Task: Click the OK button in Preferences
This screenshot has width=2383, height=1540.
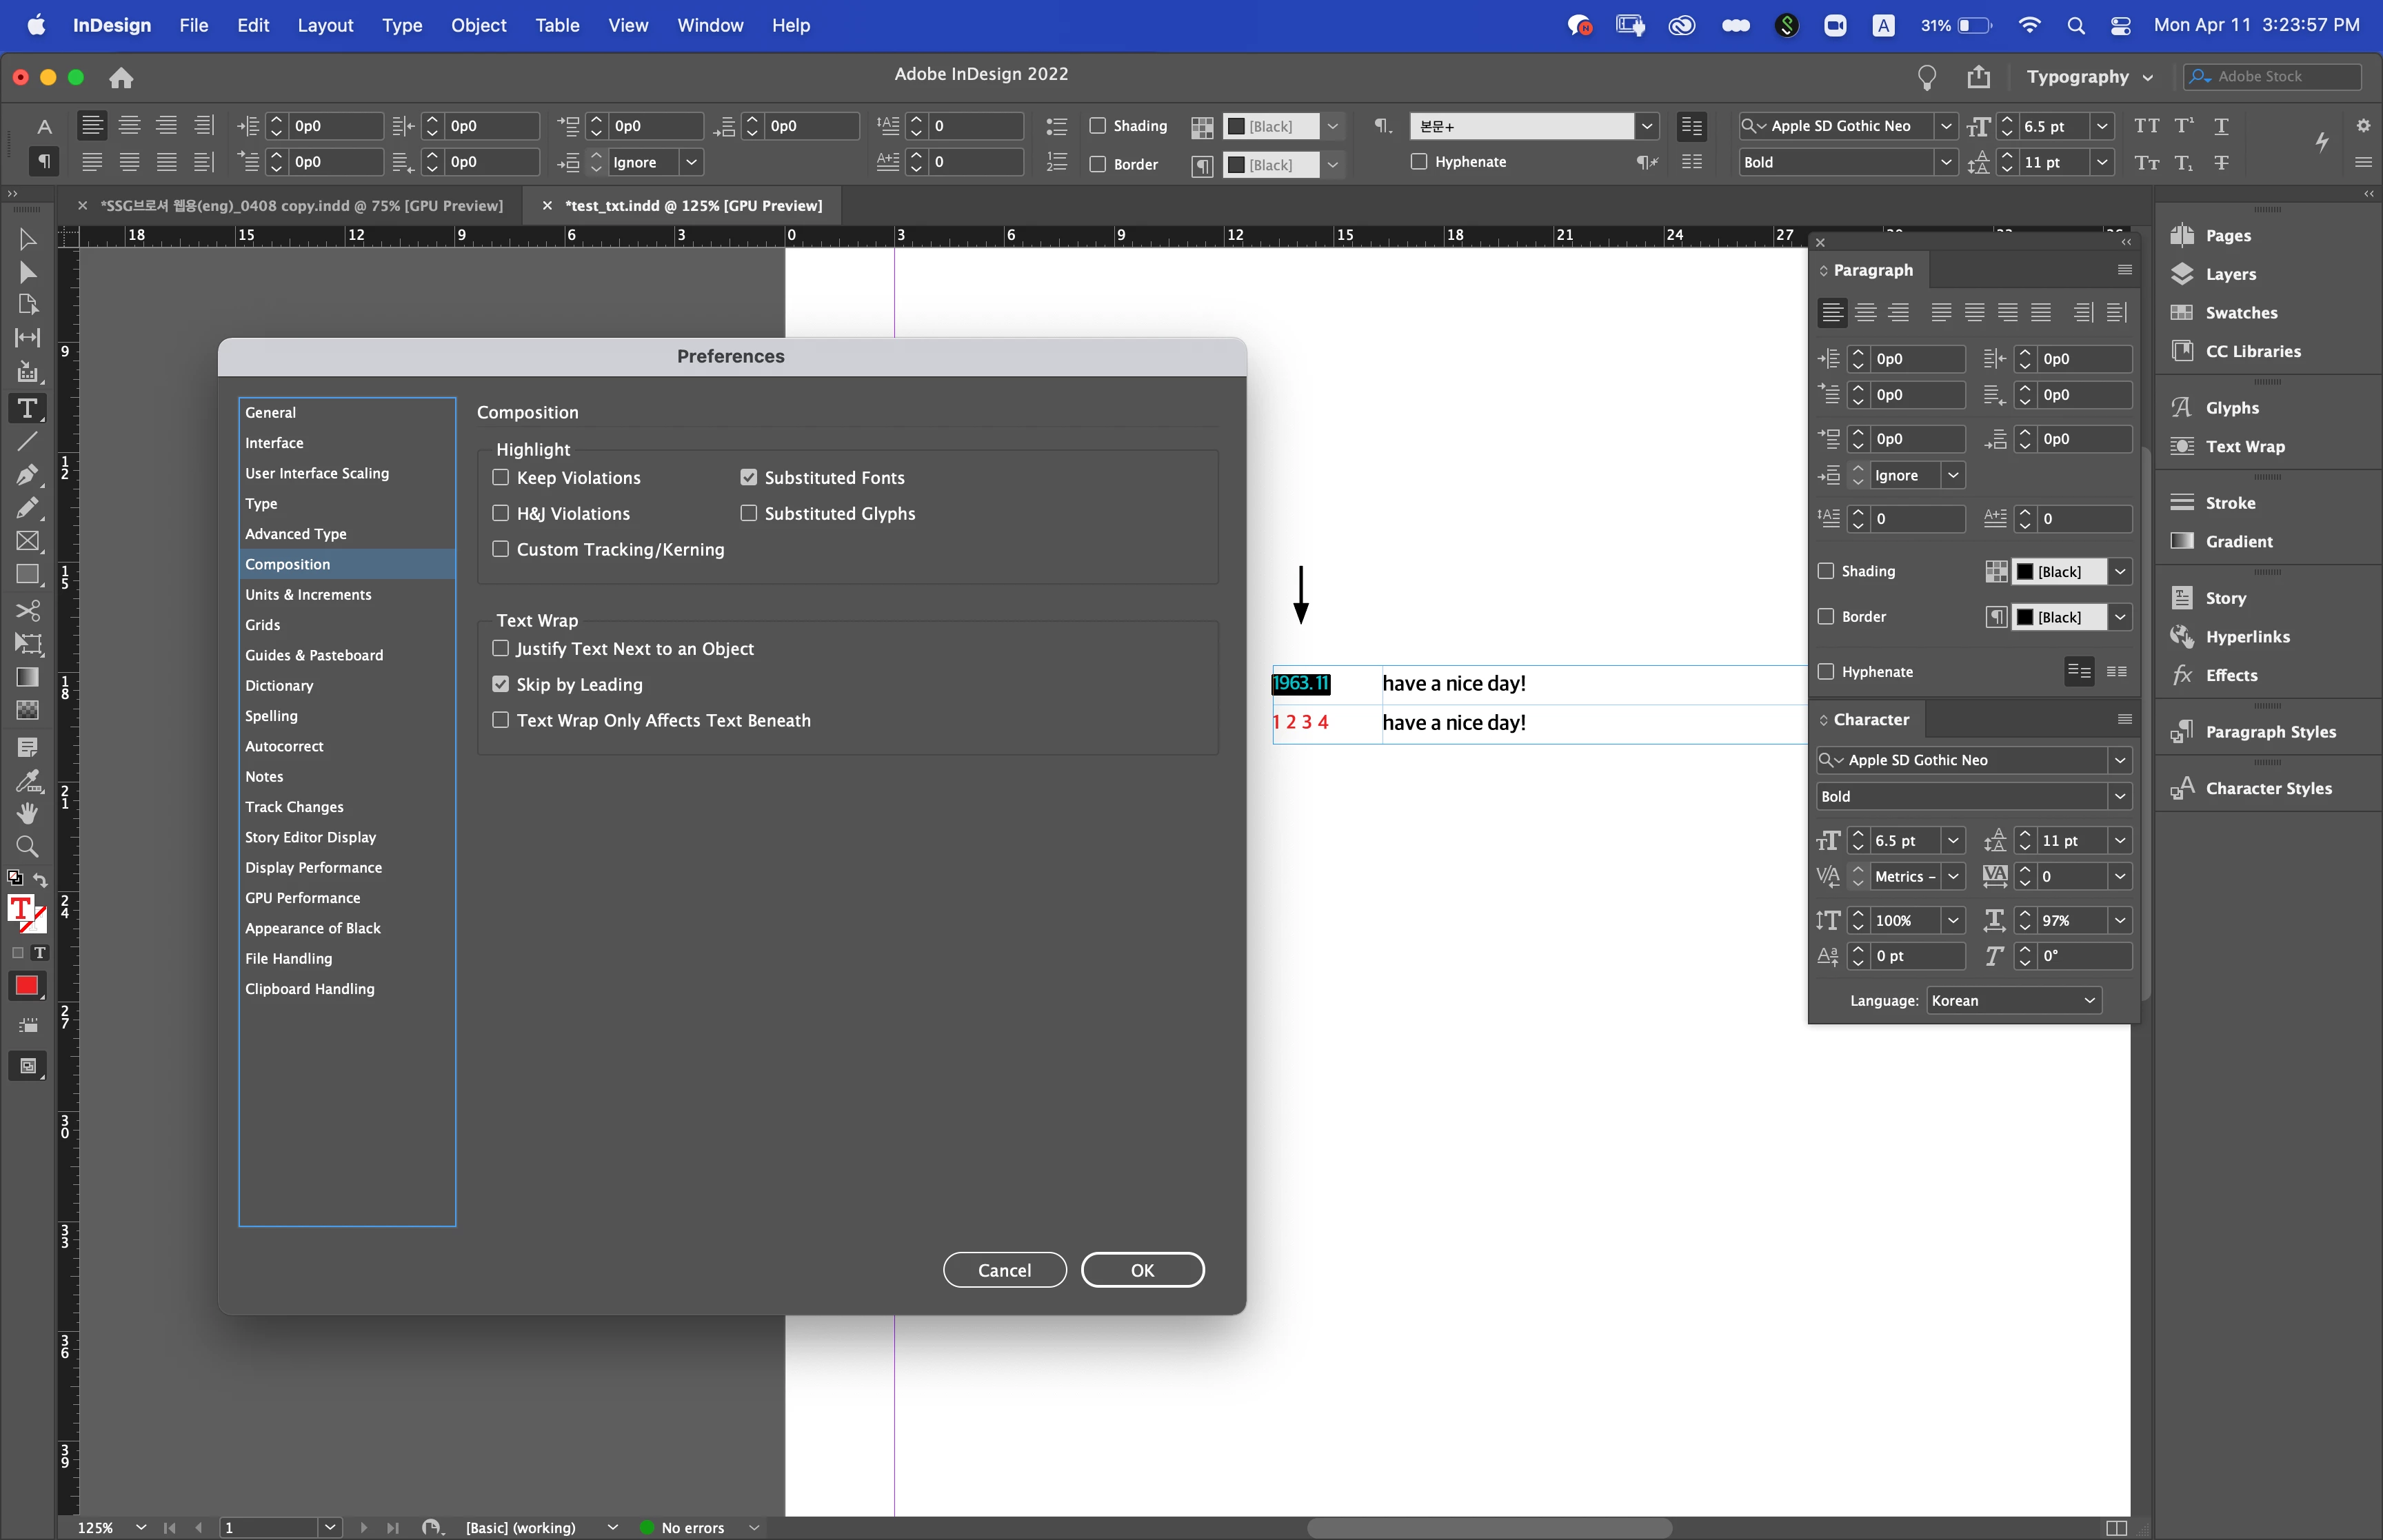Action: 1142,1270
